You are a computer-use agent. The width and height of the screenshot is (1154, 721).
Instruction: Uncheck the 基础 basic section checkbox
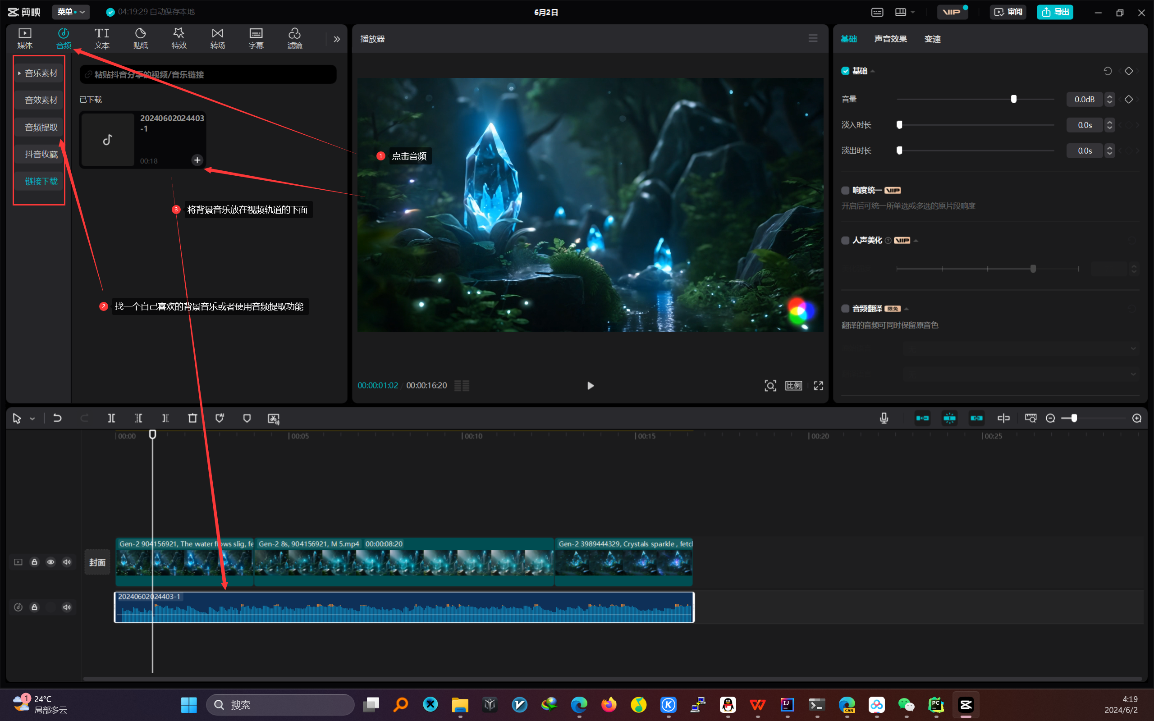[845, 71]
